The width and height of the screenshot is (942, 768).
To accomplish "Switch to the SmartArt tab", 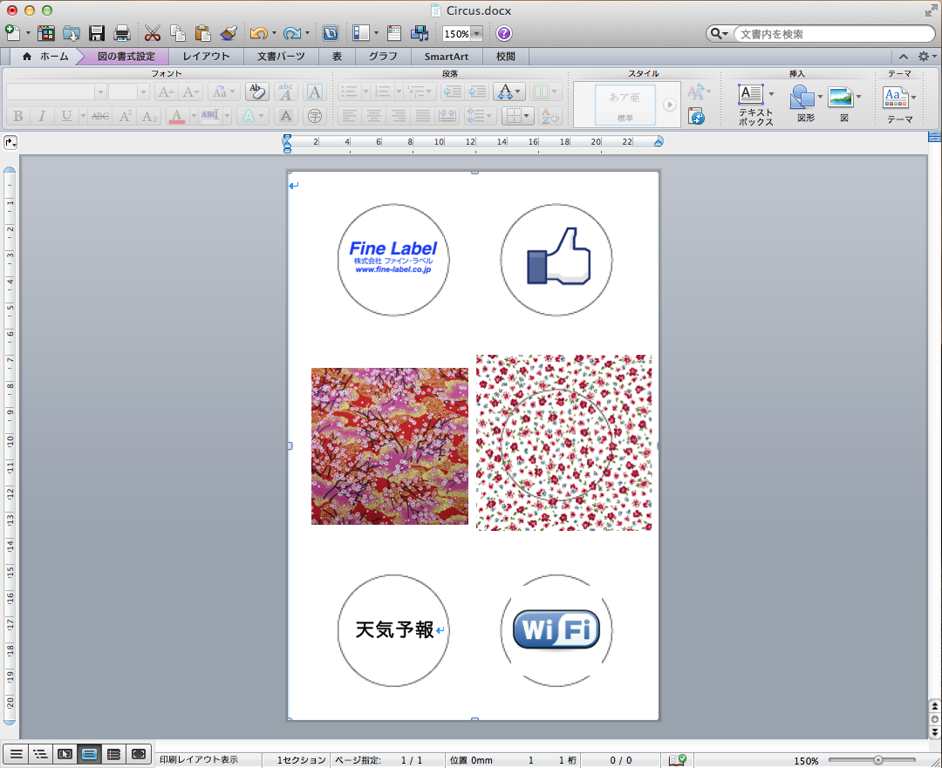I will coord(447,57).
